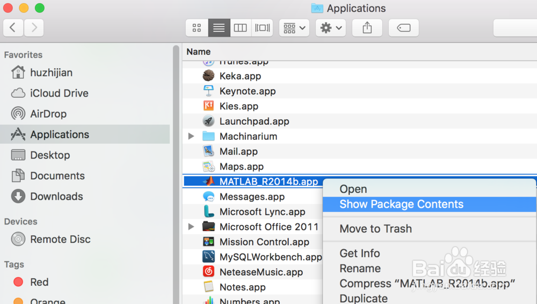Click the Maps.app file name
The image size is (537, 304).
242,167
